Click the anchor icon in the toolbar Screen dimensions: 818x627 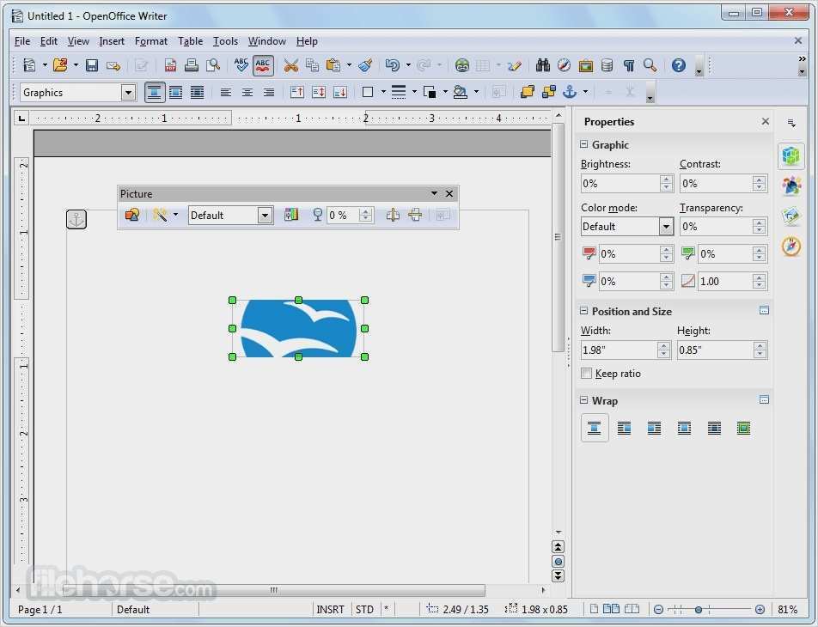click(569, 92)
